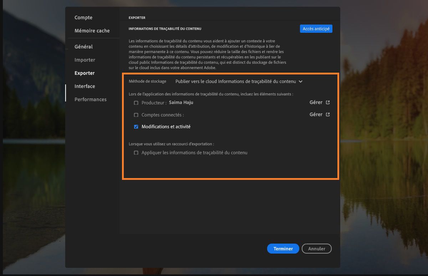
Task: Click the Accès anticipé badge
Action: [x=316, y=28]
